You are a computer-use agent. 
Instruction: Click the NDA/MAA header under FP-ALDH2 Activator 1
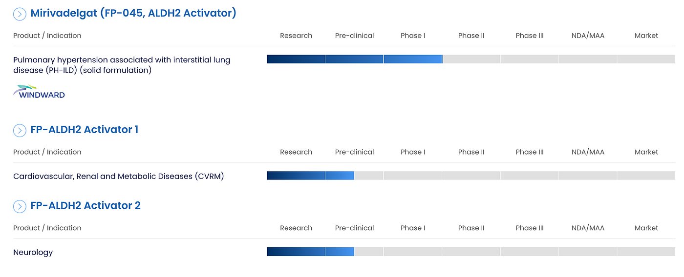[588, 152]
